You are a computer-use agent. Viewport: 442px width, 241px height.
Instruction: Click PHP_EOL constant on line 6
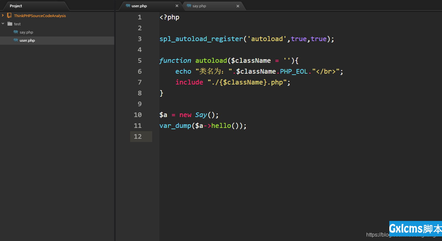tap(294, 71)
